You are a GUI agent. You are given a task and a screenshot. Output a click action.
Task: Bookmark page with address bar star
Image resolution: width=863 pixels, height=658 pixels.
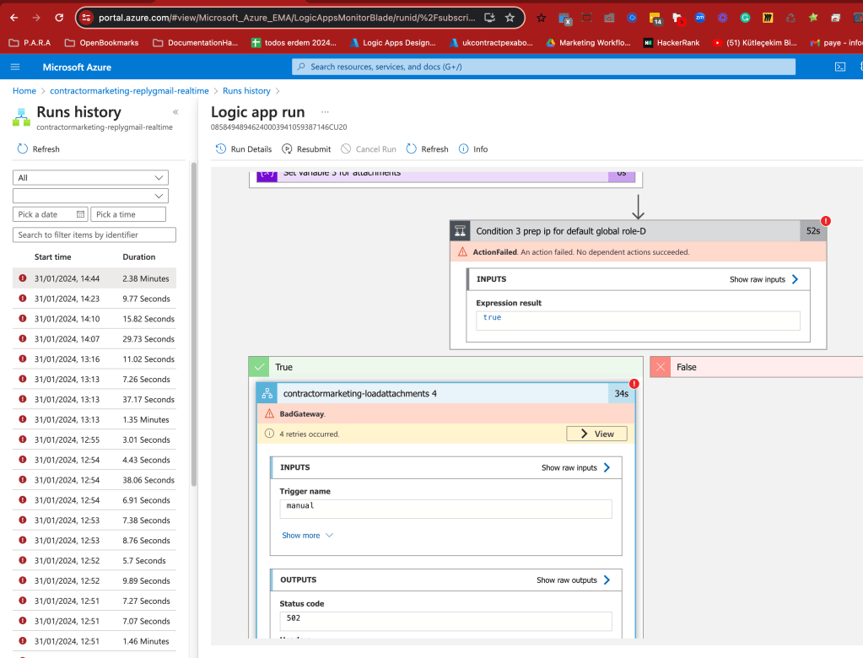(x=510, y=18)
